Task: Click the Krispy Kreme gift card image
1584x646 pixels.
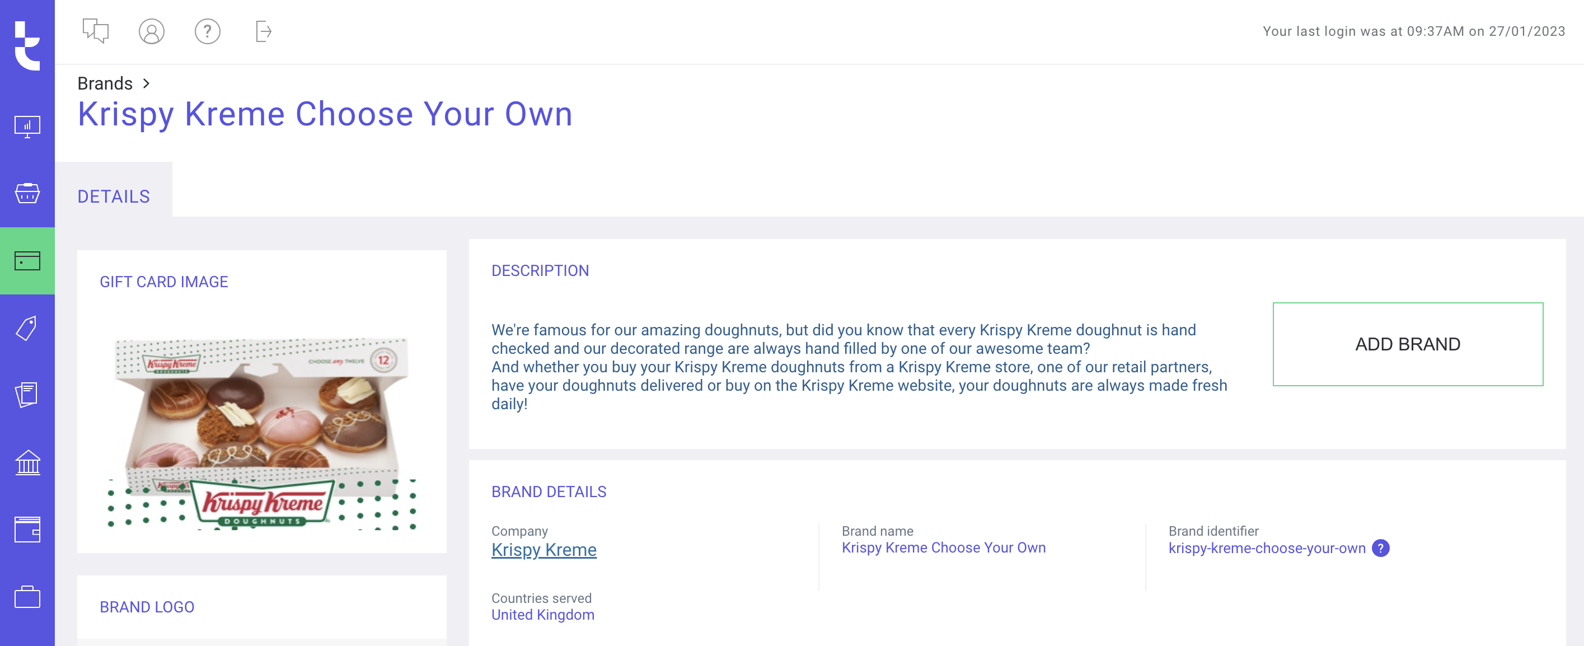Action: click(x=262, y=434)
